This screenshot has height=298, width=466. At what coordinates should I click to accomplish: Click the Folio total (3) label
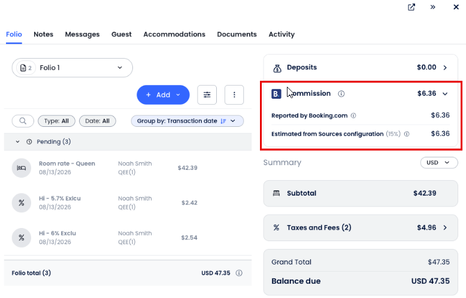pyautogui.click(x=31, y=273)
